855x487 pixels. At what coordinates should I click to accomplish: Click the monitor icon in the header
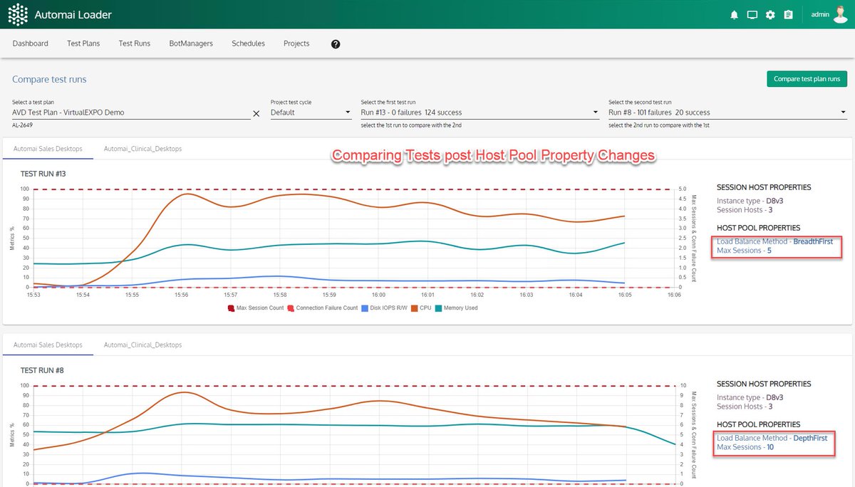click(752, 15)
